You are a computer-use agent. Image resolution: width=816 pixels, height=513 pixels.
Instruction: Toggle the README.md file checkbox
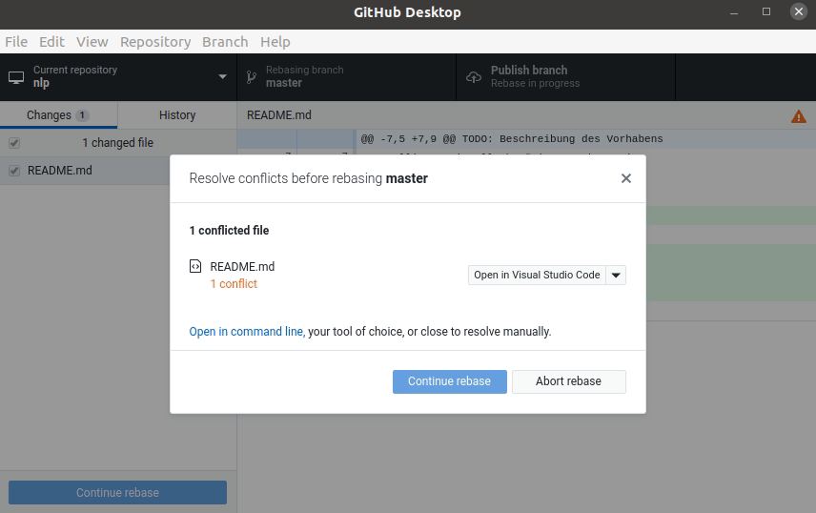[x=14, y=171]
